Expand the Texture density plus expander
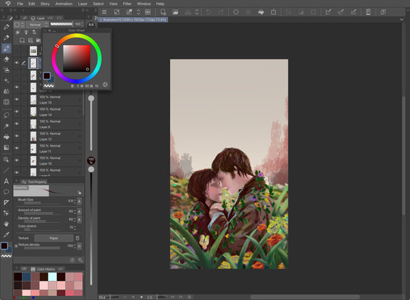Image resolution: width=410 pixels, height=300 pixels. [x=16, y=245]
